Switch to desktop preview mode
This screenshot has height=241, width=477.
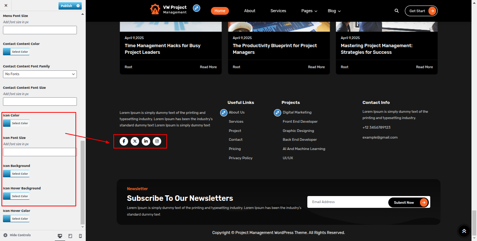coord(60,236)
